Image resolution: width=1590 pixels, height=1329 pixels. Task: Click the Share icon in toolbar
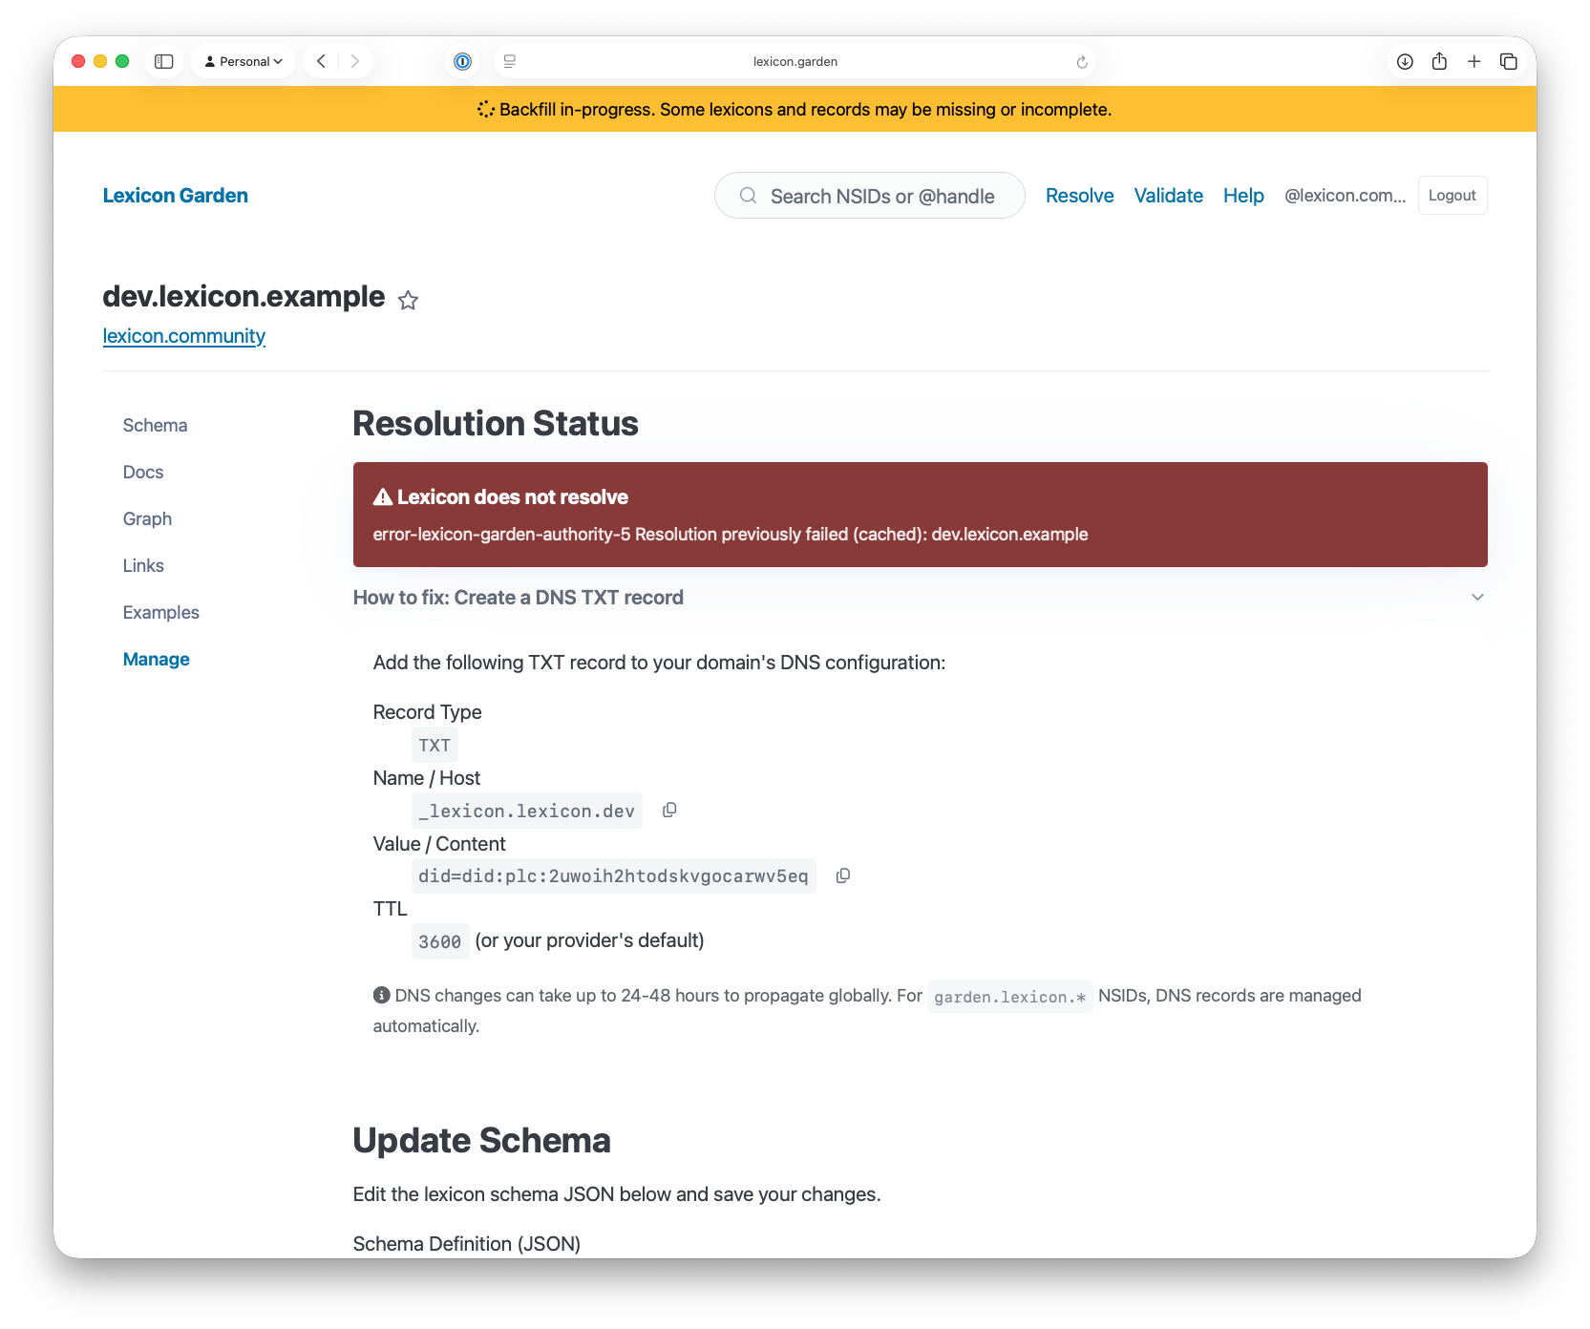click(1439, 61)
